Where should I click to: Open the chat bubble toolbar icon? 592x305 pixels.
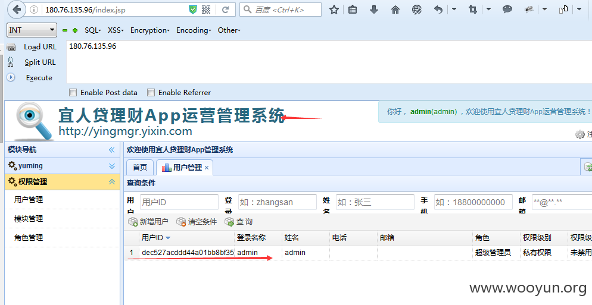point(507,10)
